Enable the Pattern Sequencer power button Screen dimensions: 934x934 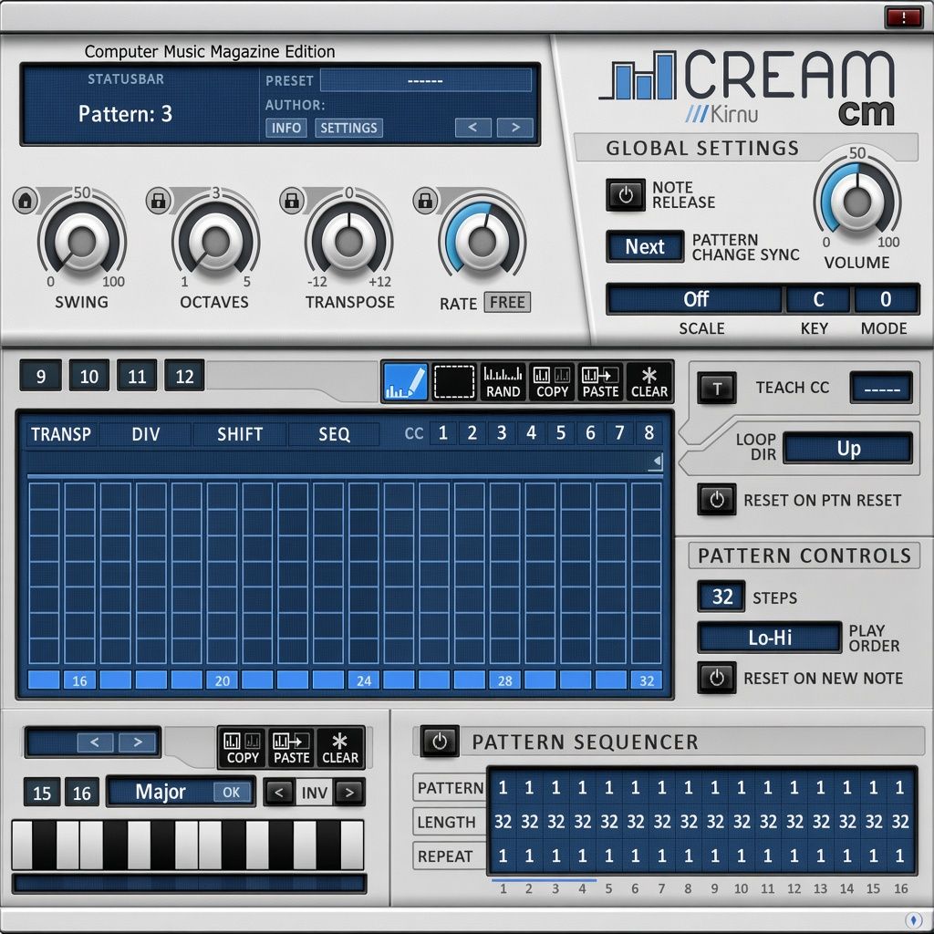[440, 741]
